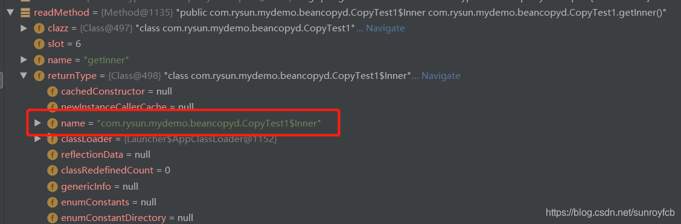Navigate to returnType CopyTest1$Inner class

pyautogui.click(x=441, y=76)
